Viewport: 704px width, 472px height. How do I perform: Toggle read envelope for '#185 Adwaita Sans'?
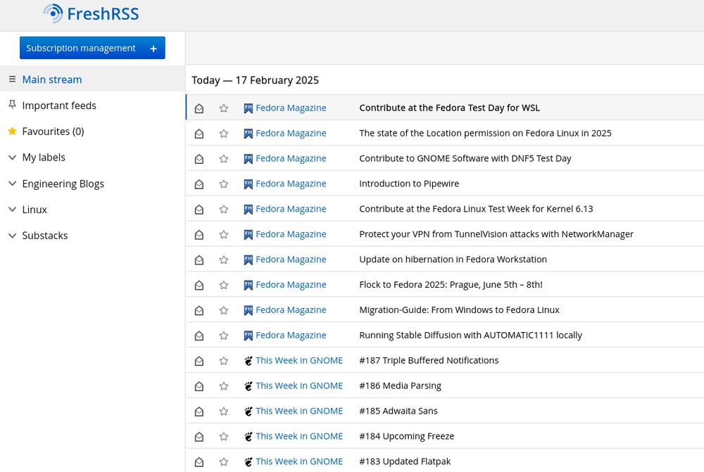click(x=199, y=412)
